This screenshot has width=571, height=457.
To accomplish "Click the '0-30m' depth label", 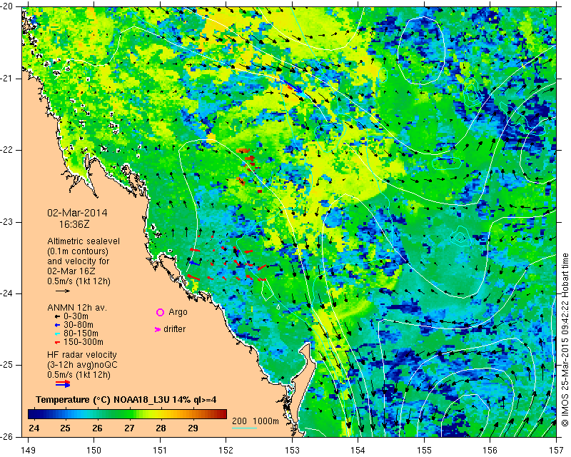I will (76, 316).
